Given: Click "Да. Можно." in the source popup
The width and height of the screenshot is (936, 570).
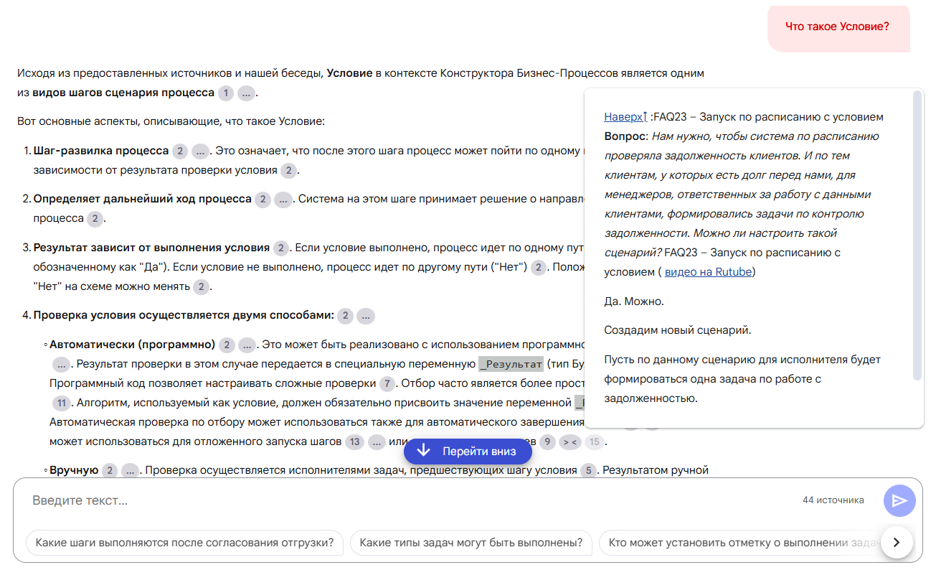Looking at the screenshot, I should point(634,302).
